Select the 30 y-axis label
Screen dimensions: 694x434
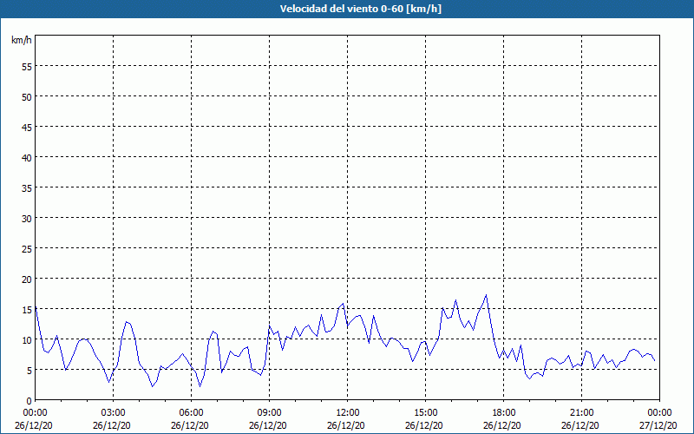[x=27, y=219]
